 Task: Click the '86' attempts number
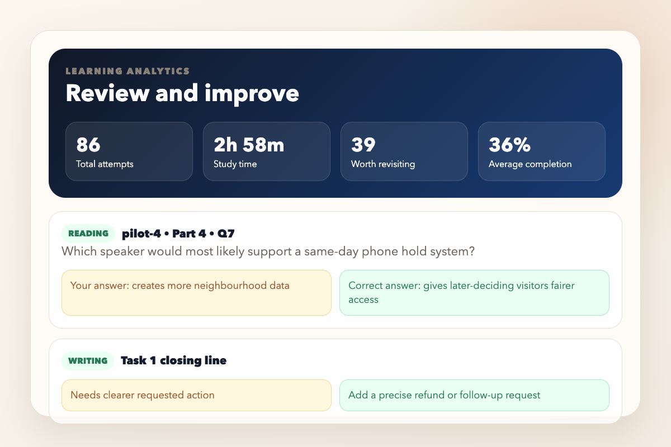tap(88, 145)
